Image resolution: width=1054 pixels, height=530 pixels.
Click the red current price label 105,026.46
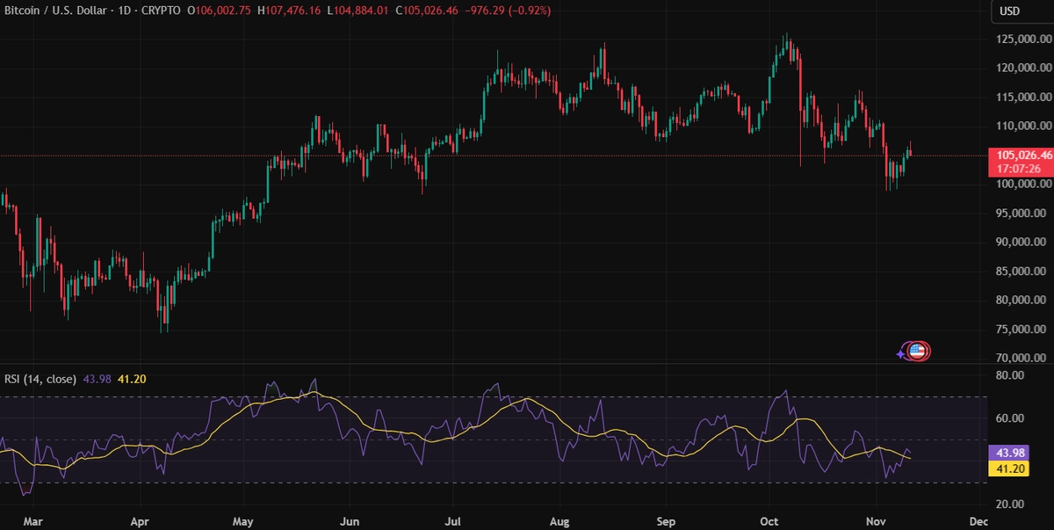click(x=1019, y=155)
